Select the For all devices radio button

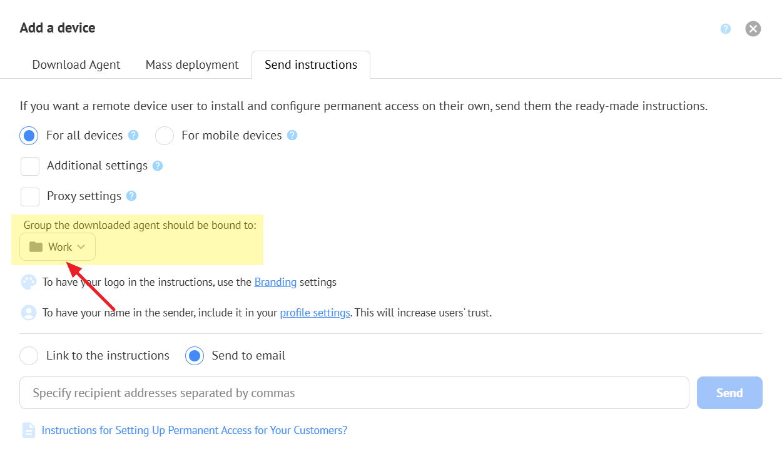click(29, 136)
